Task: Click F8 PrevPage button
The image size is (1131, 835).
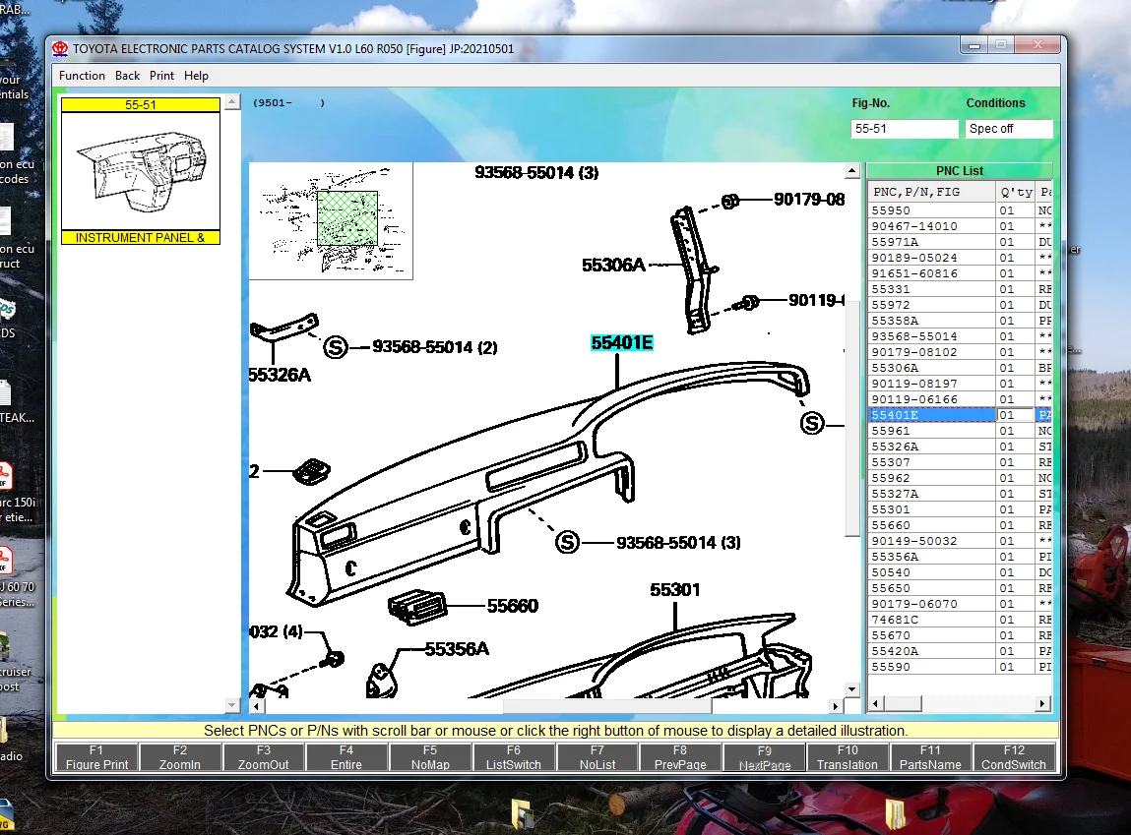Action: [x=680, y=757]
